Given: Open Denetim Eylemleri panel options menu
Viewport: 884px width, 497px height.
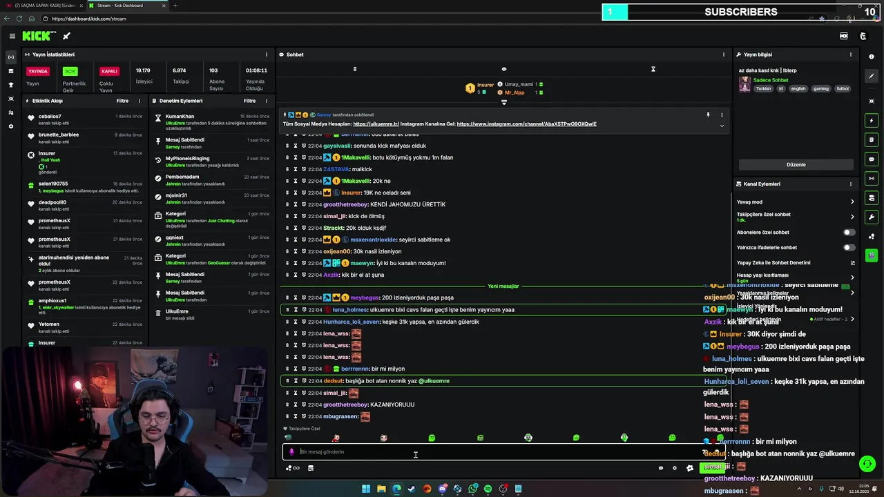Looking at the screenshot, I should [x=267, y=101].
